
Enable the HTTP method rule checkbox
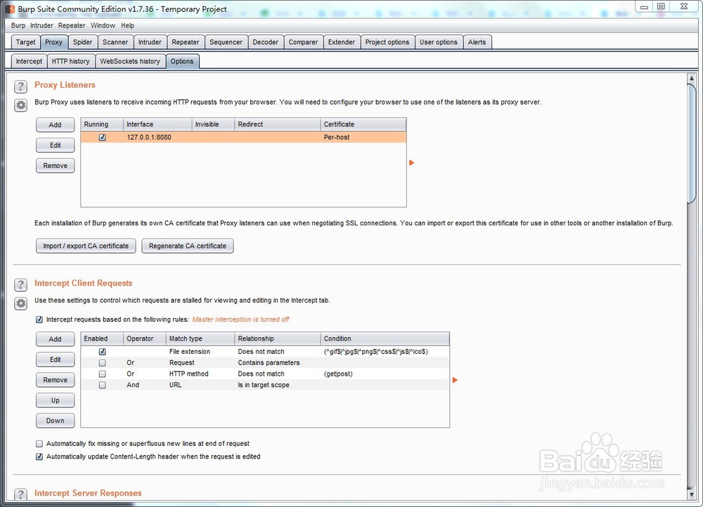coord(102,374)
